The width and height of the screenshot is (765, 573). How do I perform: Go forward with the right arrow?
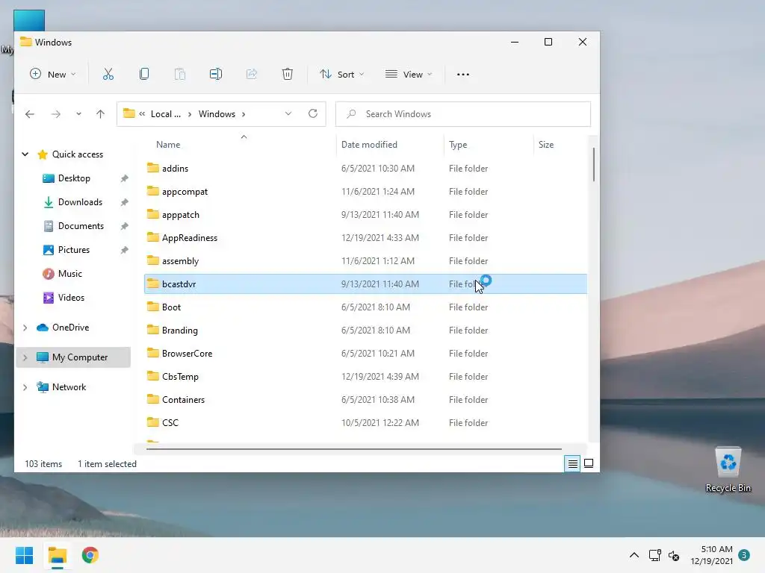tap(56, 114)
